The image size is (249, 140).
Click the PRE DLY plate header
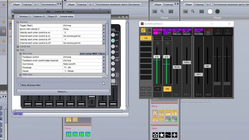[x=177, y=32]
